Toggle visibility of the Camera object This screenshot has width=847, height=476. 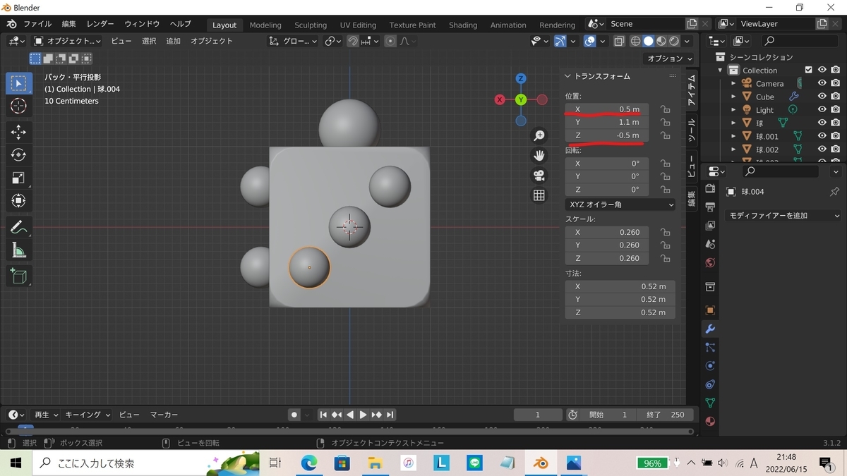(822, 83)
